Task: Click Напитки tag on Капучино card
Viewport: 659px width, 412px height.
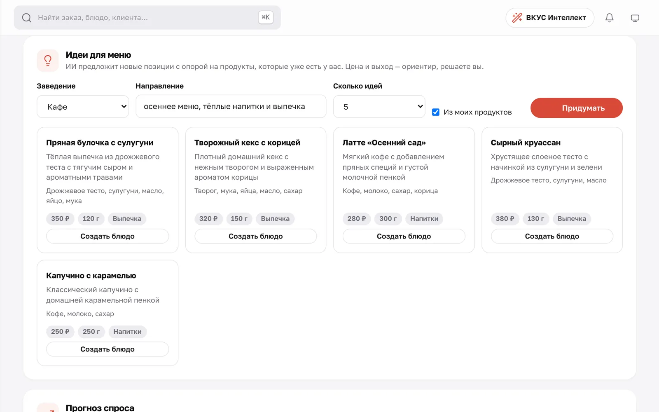Action: [x=127, y=332]
